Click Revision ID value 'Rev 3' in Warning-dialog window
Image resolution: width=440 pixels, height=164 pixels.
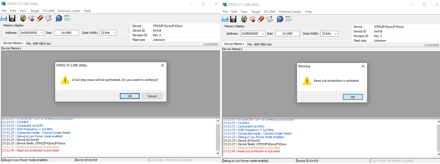[x=378, y=36]
